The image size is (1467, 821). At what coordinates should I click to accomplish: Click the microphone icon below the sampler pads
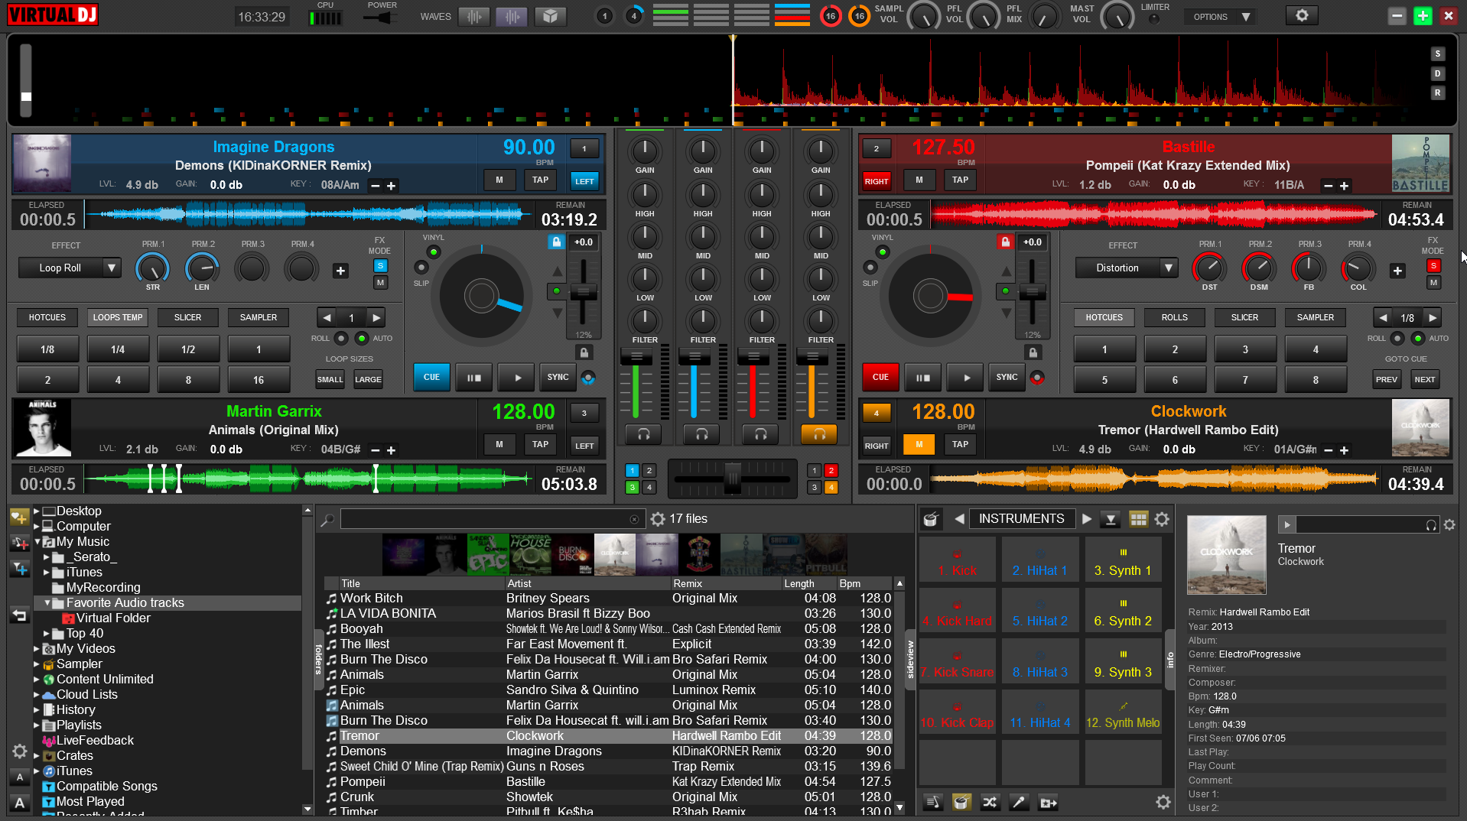point(1019,802)
